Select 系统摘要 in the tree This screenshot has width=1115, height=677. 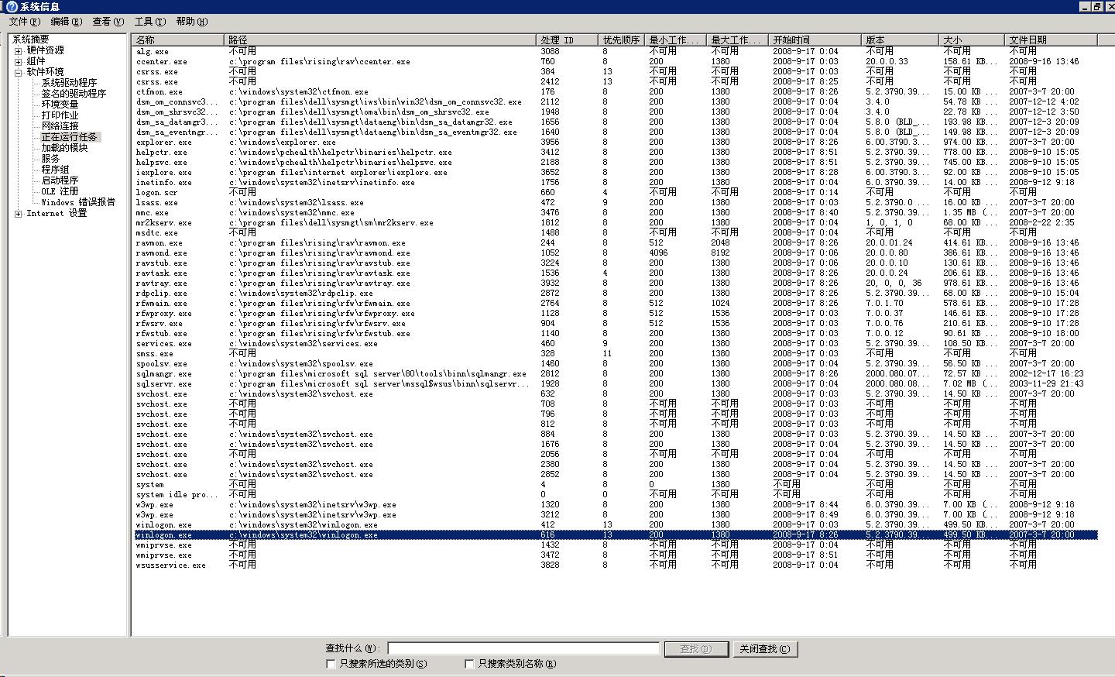click(30, 40)
